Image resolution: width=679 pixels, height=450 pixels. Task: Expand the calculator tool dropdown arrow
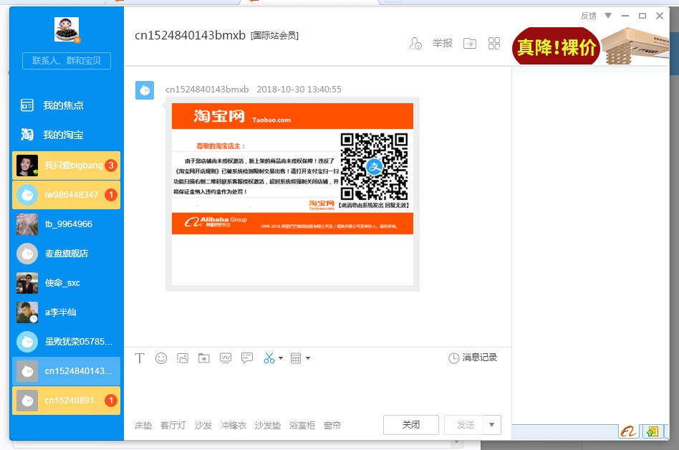308,358
